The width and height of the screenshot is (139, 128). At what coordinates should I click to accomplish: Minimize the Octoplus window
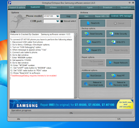[x=130, y=2]
